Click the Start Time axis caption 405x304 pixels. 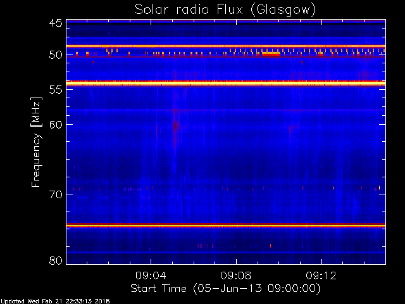[x=225, y=289]
